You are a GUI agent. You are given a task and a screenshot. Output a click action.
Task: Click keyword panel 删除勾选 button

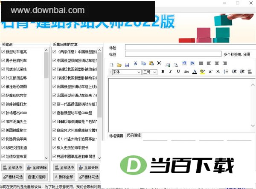click(x=13, y=177)
